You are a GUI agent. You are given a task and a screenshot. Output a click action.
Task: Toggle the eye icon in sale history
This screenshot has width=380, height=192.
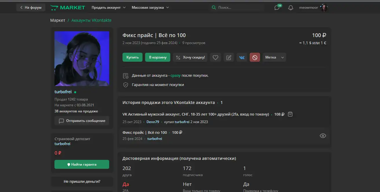pyautogui.click(x=323, y=136)
